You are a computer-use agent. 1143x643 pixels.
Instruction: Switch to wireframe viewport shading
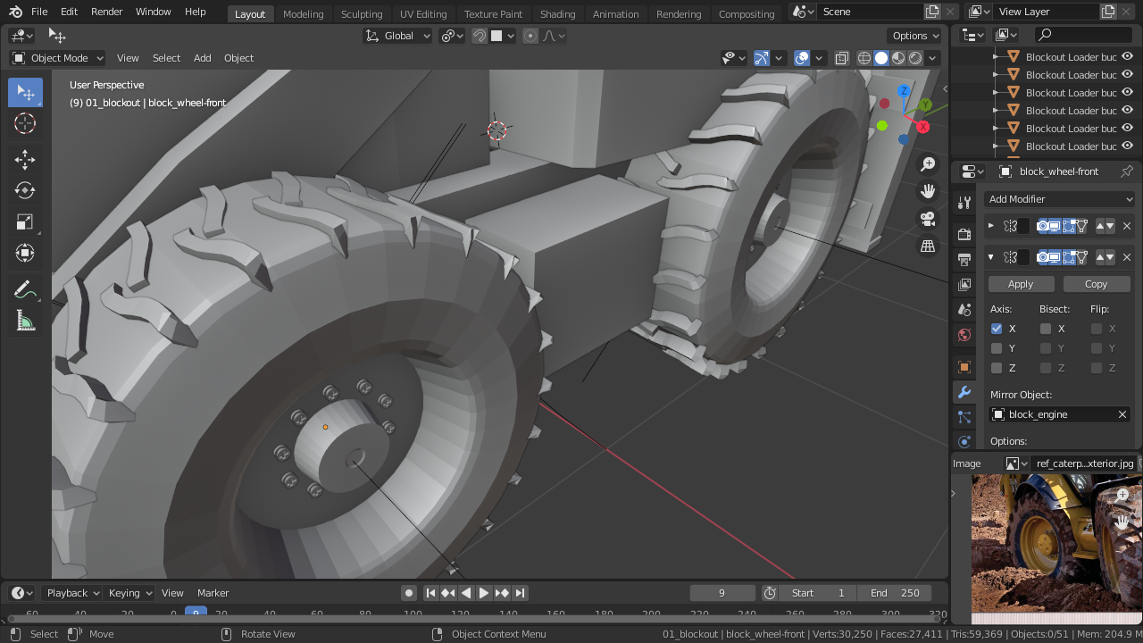(864, 58)
